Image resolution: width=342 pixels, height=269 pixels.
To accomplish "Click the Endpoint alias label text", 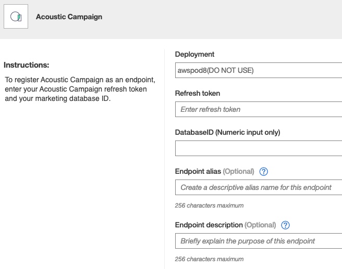I will tap(198, 171).
